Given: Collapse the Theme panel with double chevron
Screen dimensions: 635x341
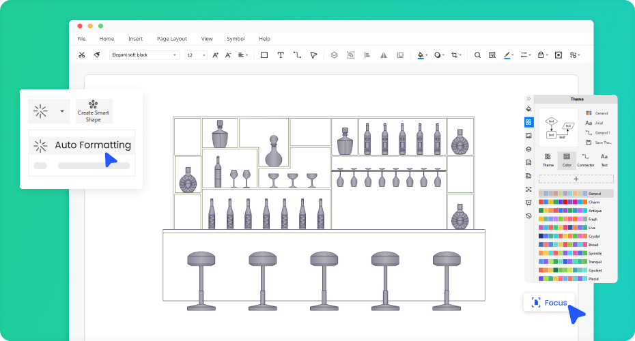Looking at the screenshot, I should [528, 99].
